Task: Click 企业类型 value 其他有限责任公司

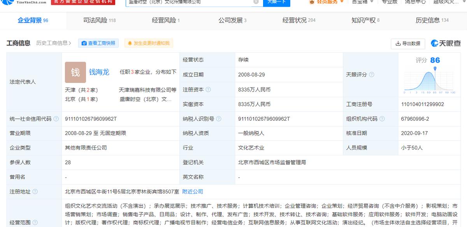Action: coord(86,148)
